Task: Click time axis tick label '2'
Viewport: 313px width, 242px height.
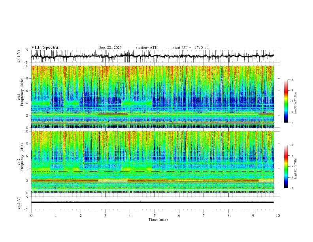Action: click(x=81, y=216)
